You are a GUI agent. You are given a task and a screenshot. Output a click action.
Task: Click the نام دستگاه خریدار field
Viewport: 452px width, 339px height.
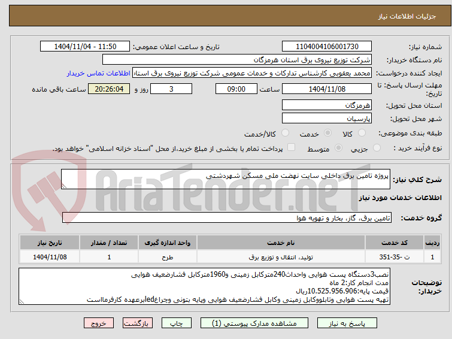tap(237, 60)
